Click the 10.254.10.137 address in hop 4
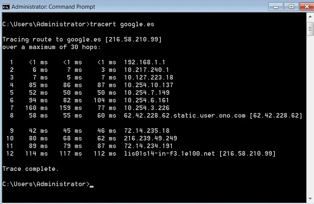This screenshot has height=204, width=314. [148, 85]
